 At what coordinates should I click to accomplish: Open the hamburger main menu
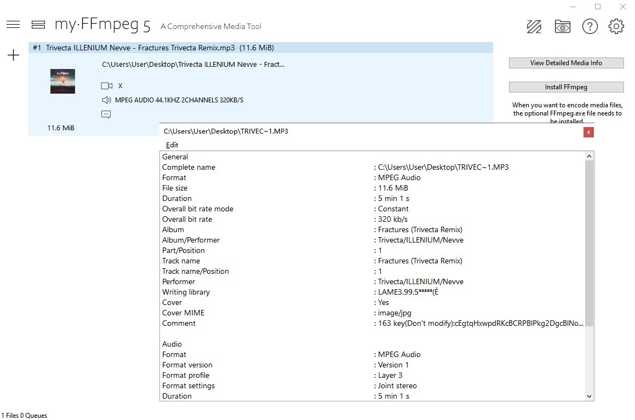click(x=13, y=25)
